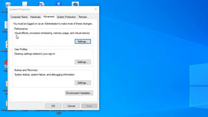Click the Startup and Recovery group label
The height and width of the screenshot is (117, 208).
click(x=26, y=70)
